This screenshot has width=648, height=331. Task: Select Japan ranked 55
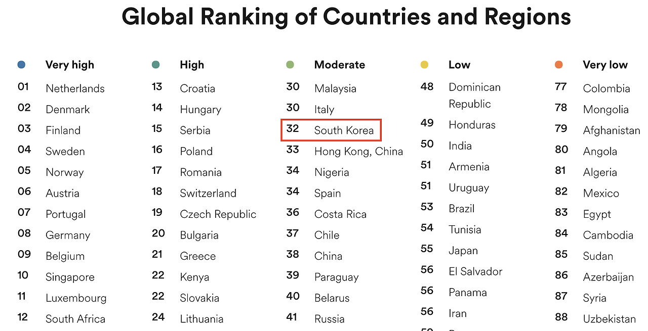tap(463, 251)
